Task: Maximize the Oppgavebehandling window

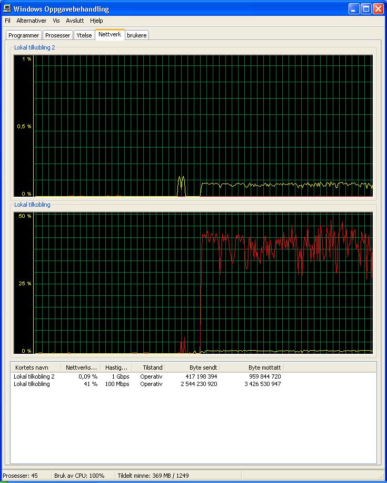Action: [x=366, y=9]
